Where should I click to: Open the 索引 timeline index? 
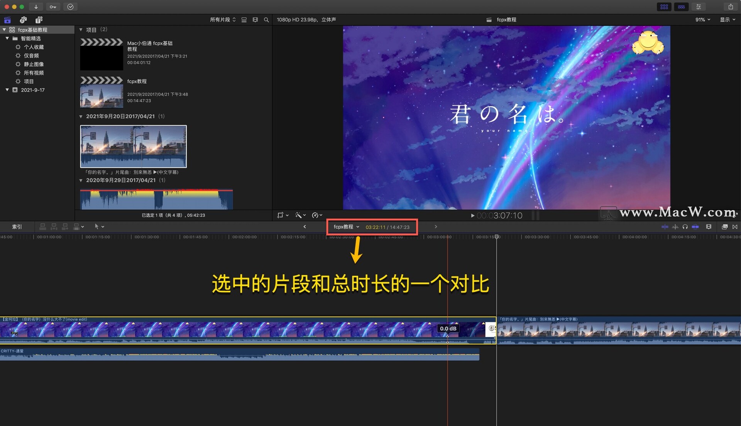point(17,227)
